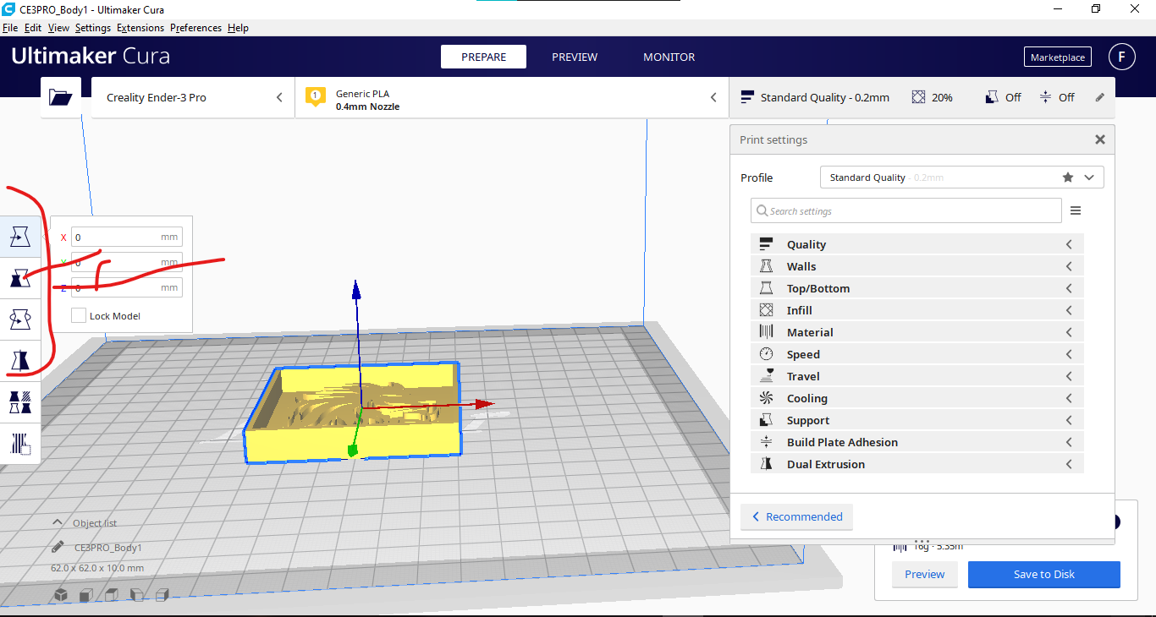Click the star icon in Profile box

point(1068,177)
